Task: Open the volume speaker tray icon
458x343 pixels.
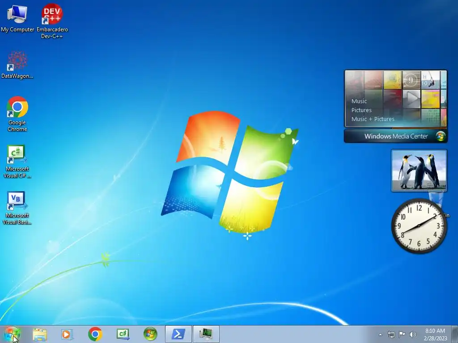Action: coord(412,335)
